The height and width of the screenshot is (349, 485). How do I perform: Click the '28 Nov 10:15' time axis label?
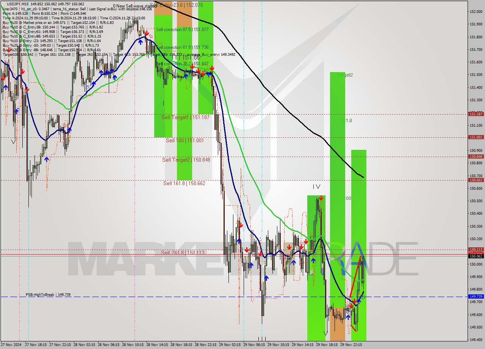[133, 345]
